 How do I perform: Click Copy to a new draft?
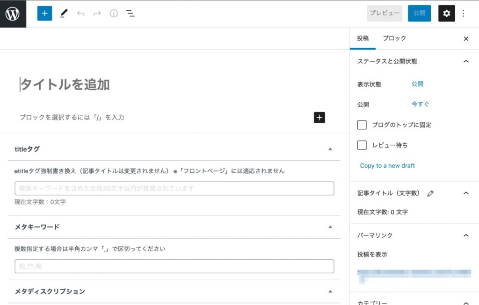[x=387, y=166]
